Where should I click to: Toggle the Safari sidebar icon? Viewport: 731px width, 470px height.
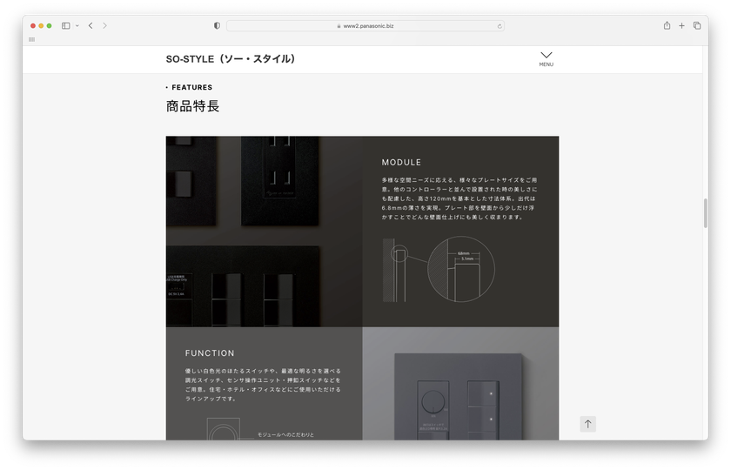click(66, 25)
